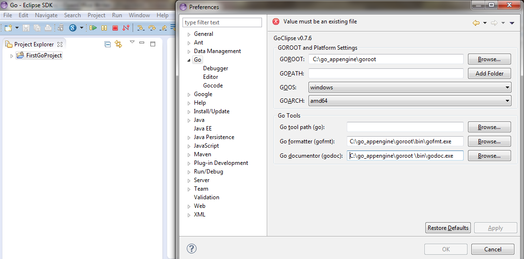The height and width of the screenshot is (259, 524).
Task: Click the greyed Forward arrow in Preferences
Action: pos(494,22)
